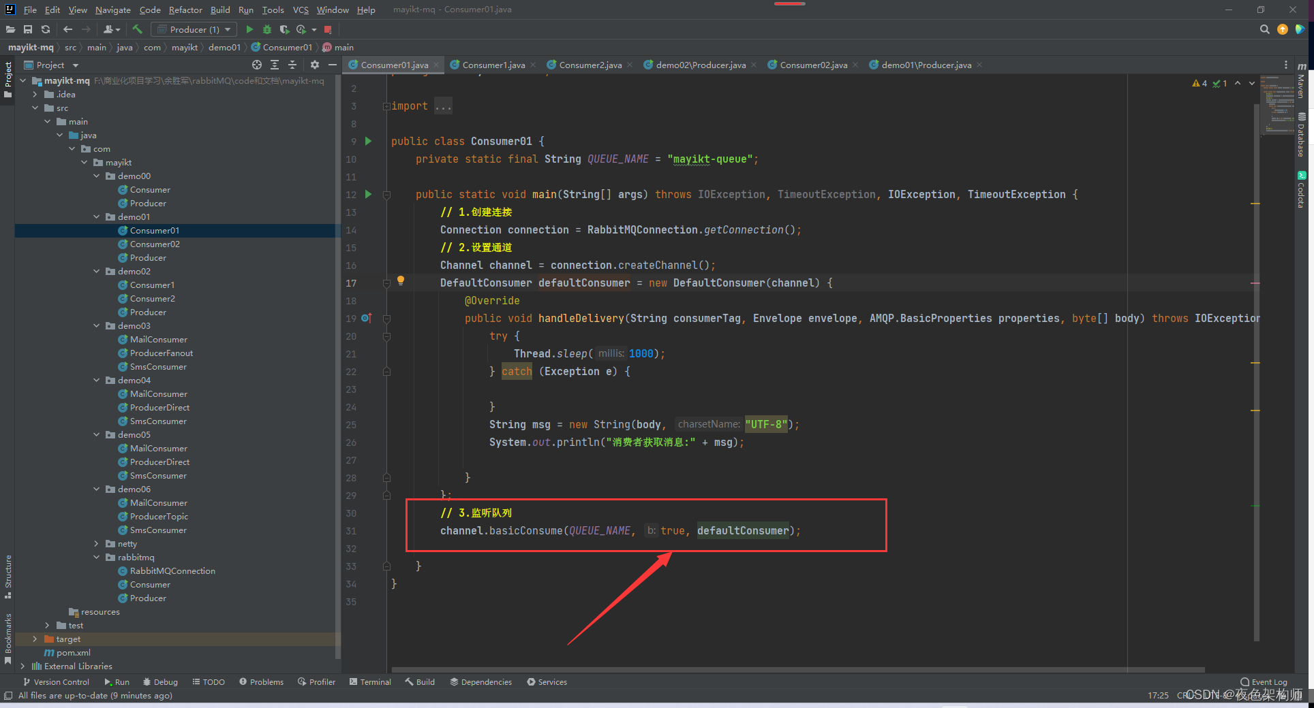Click the editor horizontal scrollbar
This screenshot has height=708, width=1314.
tap(797, 670)
